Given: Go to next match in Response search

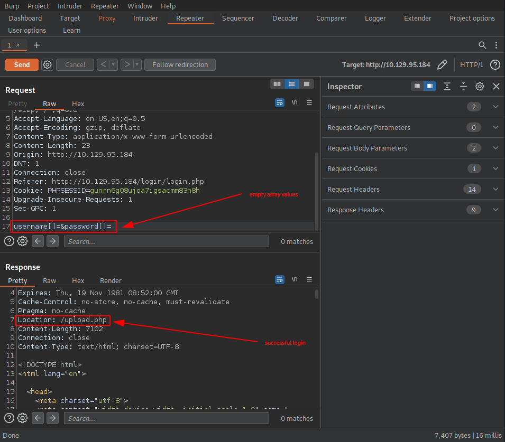Looking at the screenshot, I should (52, 418).
